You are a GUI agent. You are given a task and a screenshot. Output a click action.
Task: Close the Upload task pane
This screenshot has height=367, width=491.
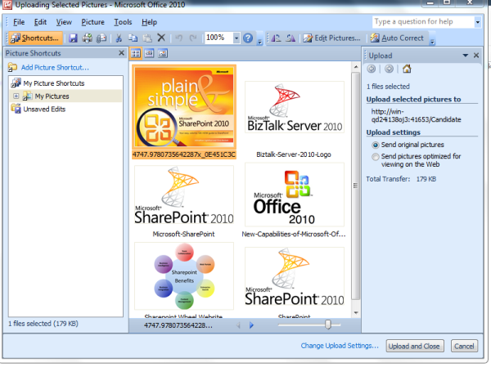click(476, 56)
